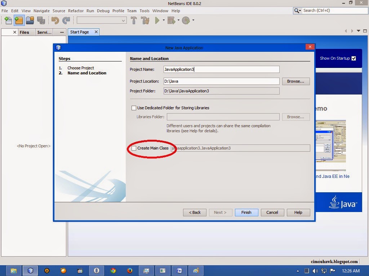Click the Redo toolbar icon
Image resolution: width=369 pixels, height=276 pixels.
pyautogui.click(x=66, y=20)
